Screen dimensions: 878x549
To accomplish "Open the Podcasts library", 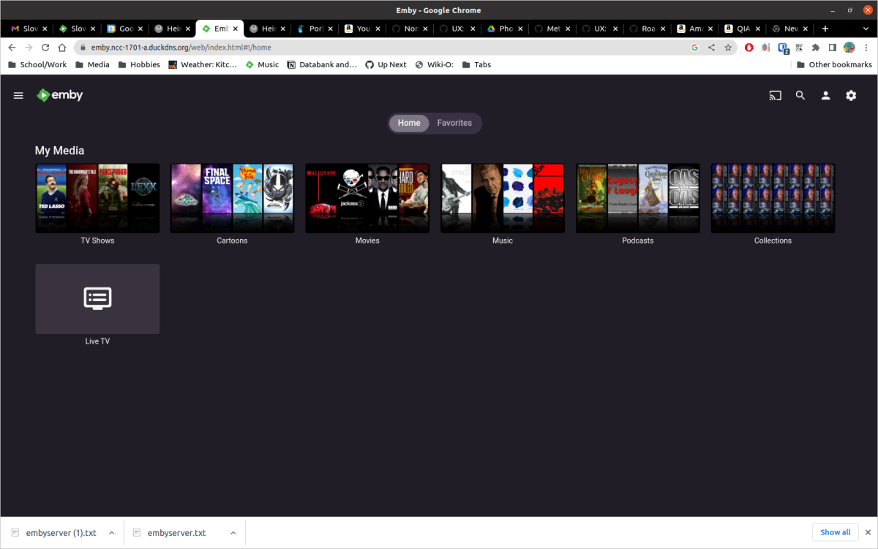I will click(637, 198).
